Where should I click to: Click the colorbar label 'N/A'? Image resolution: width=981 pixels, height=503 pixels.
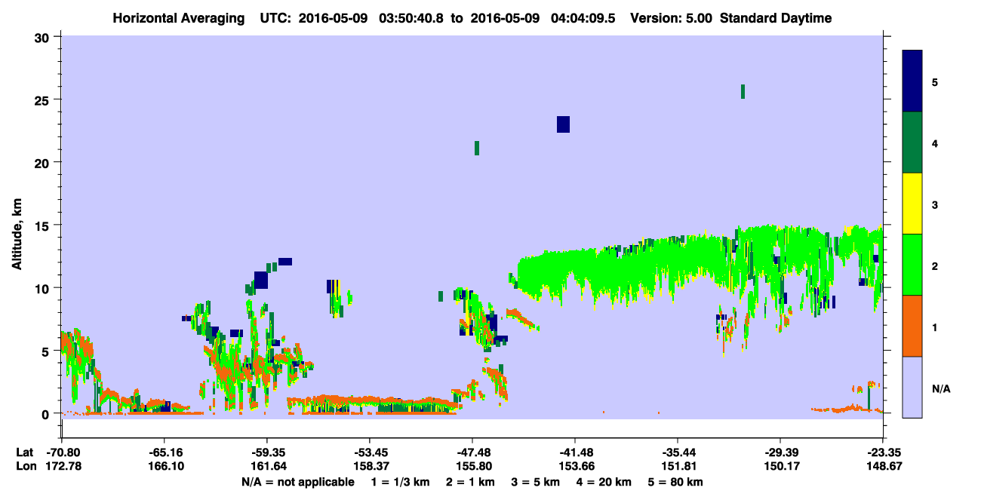940,388
